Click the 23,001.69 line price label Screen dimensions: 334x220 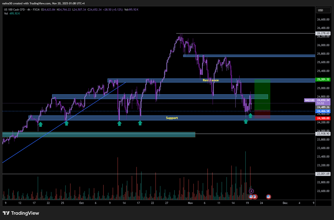pos(323,174)
